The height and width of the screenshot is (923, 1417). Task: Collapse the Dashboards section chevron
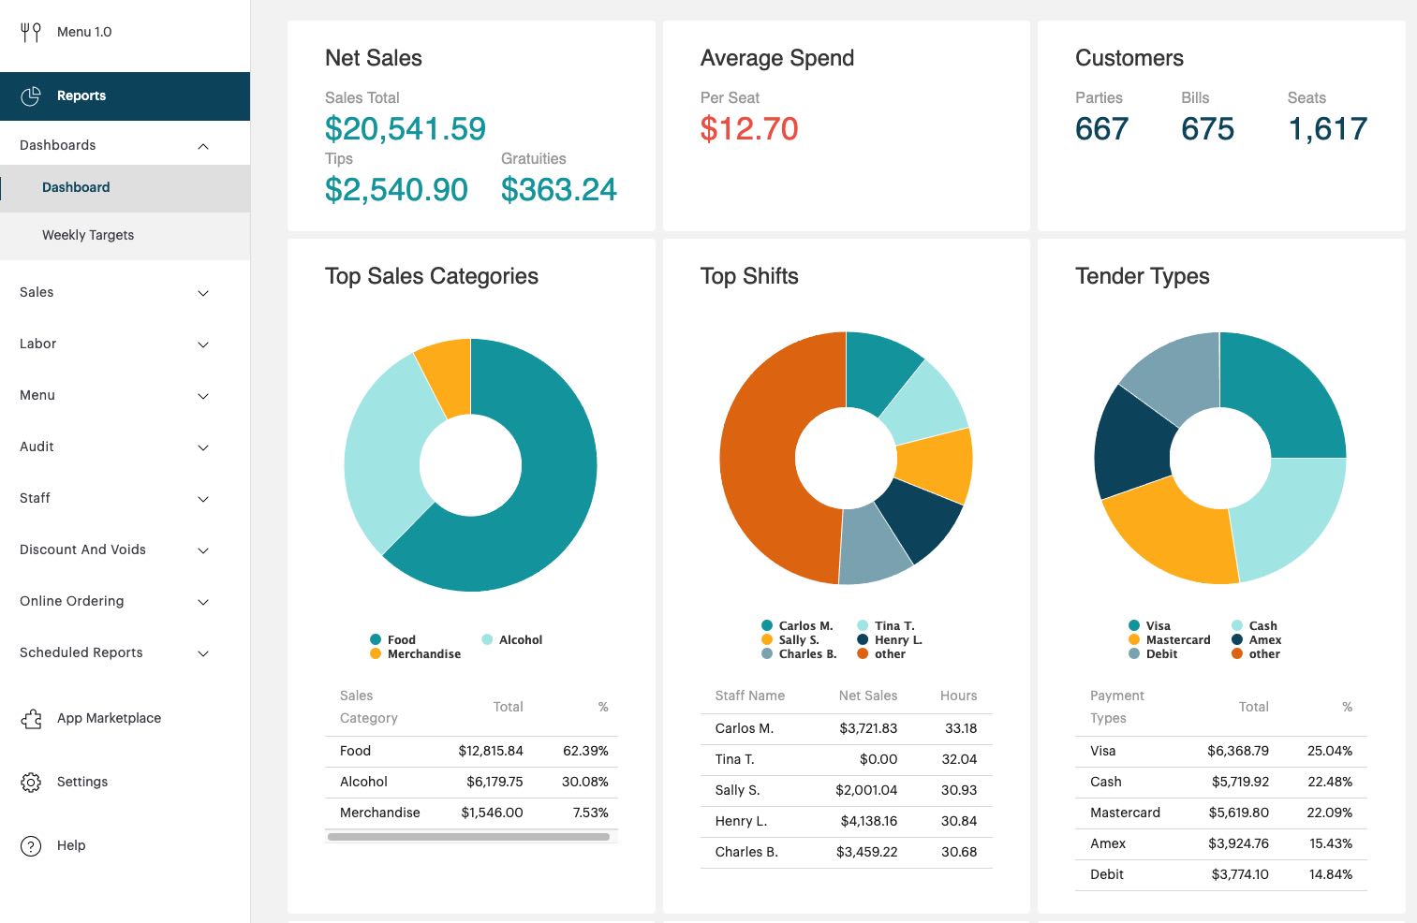(x=203, y=146)
